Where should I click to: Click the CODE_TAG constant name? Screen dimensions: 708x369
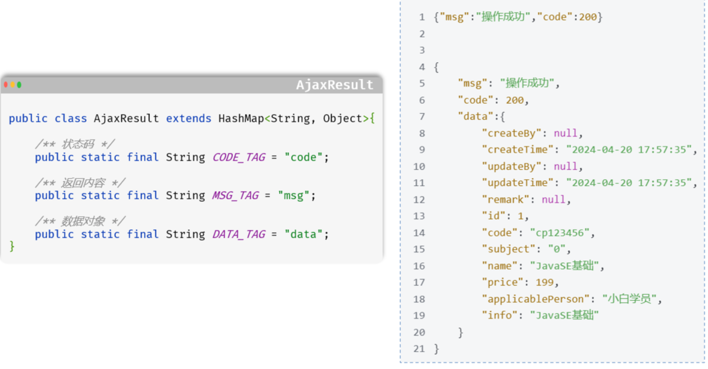pyautogui.click(x=238, y=158)
